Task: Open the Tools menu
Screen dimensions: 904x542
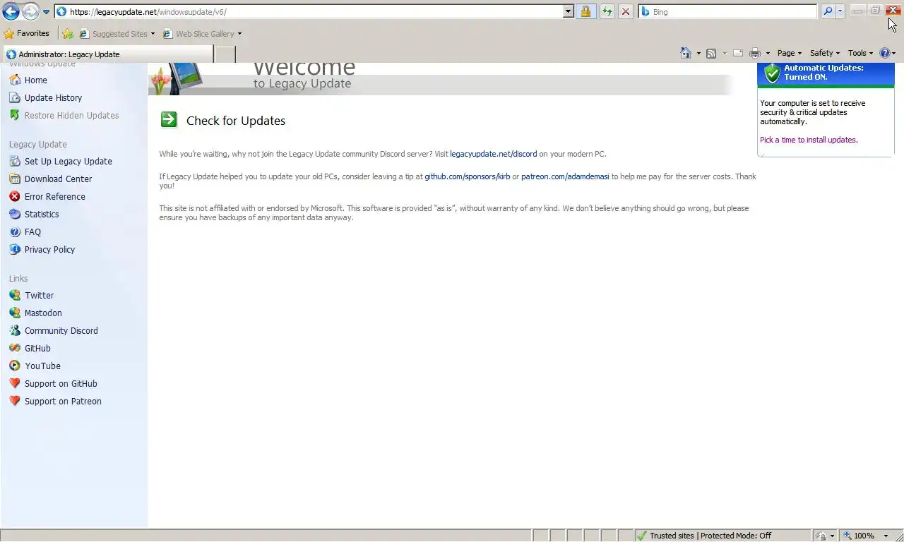Action: [x=860, y=53]
